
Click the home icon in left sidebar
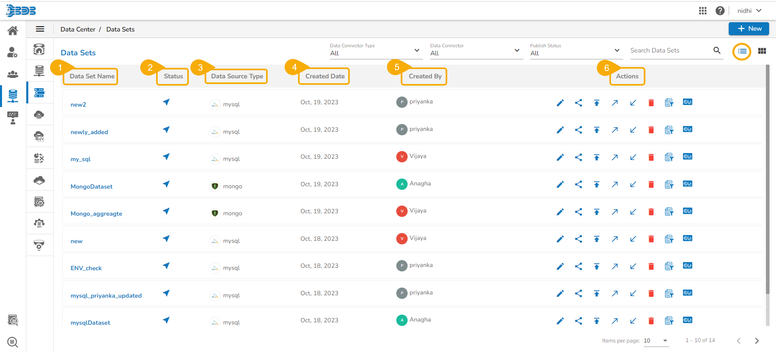point(13,31)
